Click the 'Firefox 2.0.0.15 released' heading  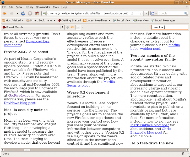point(26,52)
